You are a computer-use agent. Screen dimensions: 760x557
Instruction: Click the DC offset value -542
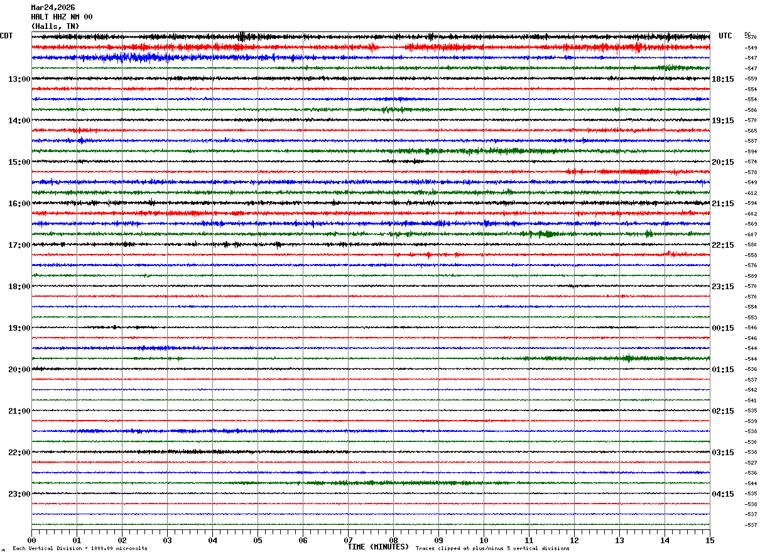(x=751, y=390)
